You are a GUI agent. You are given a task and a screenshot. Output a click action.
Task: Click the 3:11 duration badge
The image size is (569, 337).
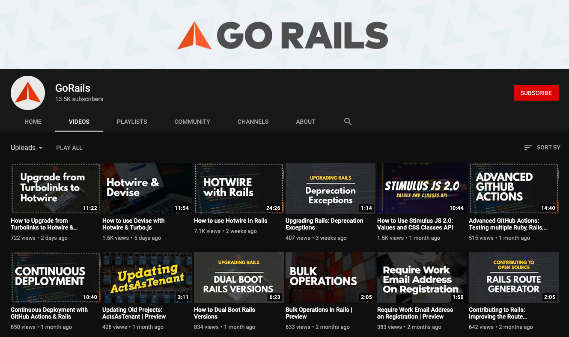(183, 297)
